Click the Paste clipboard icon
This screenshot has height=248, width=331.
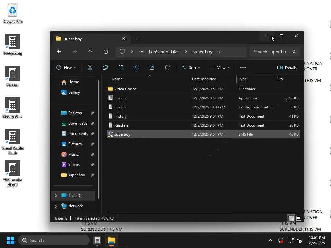pos(121,67)
